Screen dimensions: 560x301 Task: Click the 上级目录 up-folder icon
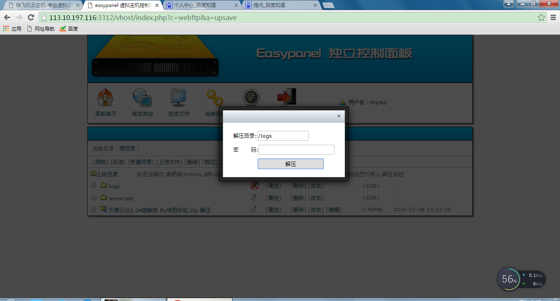point(93,174)
